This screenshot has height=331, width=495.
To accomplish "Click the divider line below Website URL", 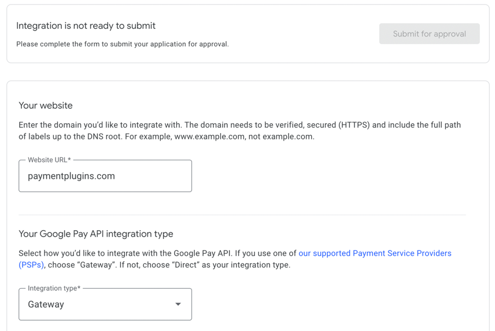I will pos(242,215).
